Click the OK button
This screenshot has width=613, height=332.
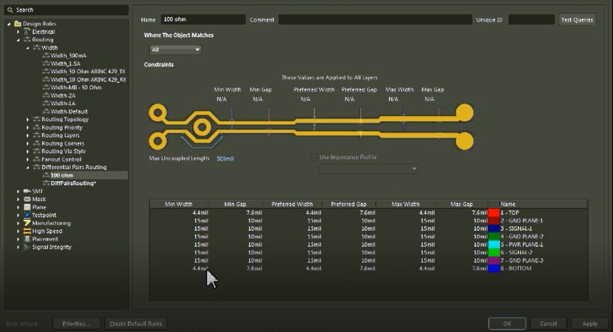coord(507,323)
